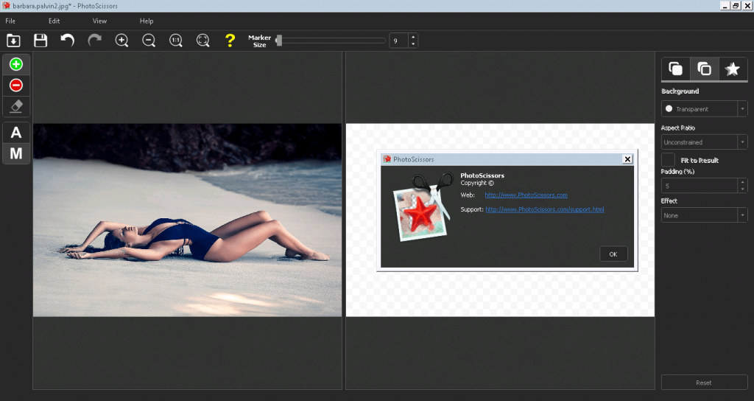
Task: Save the image with the floppy icon
Action: tap(40, 41)
